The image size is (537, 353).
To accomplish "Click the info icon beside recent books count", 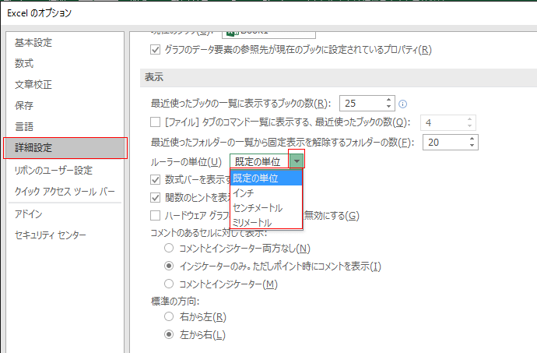I will click(x=403, y=104).
